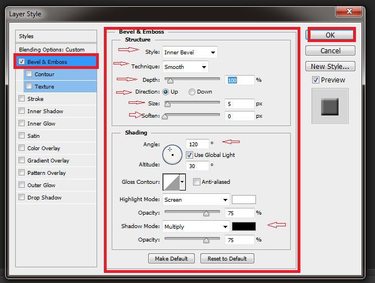The height and width of the screenshot is (283, 375).
Task: Click the Size px input field
Action: click(239, 104)
